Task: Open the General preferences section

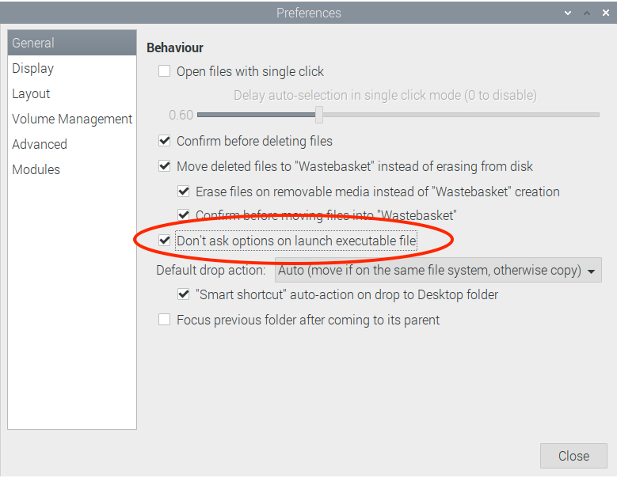Action: (x=33, y=43)
